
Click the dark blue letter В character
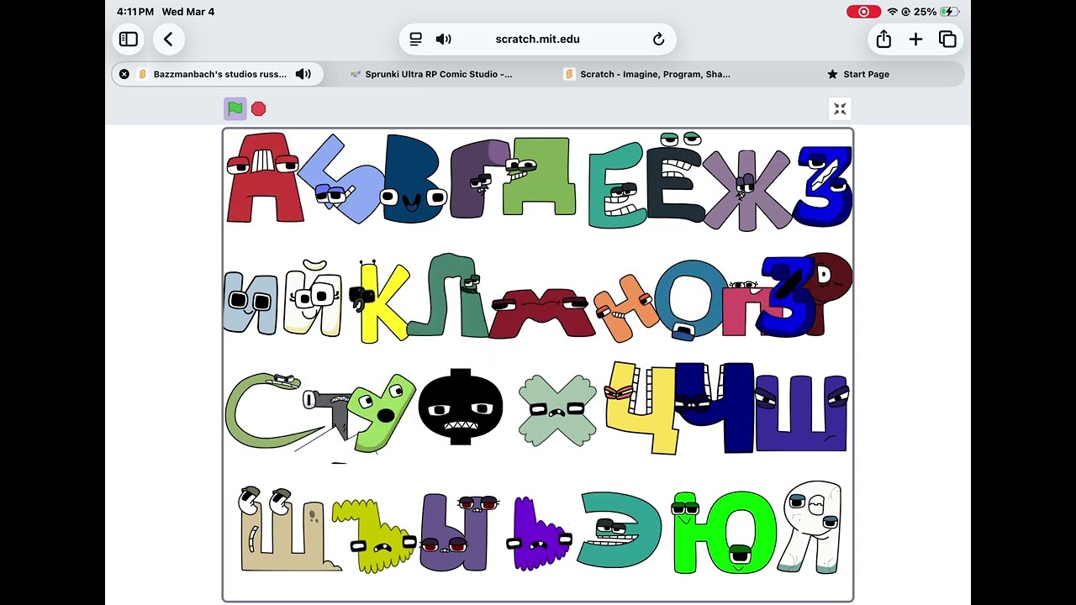(x=414, y=179)
